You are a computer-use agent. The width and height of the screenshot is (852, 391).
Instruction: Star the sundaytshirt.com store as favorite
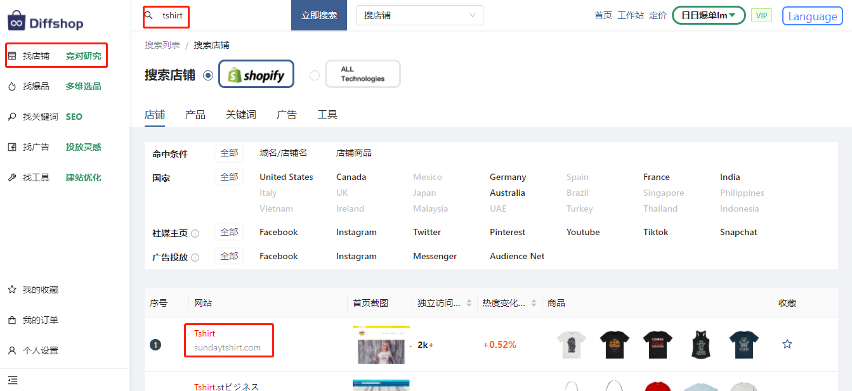(x=787, y=344)
